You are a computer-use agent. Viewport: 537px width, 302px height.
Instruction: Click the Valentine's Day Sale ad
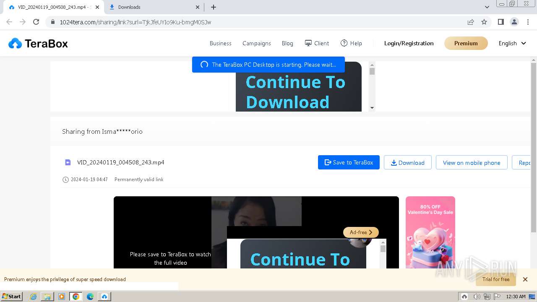430,232
